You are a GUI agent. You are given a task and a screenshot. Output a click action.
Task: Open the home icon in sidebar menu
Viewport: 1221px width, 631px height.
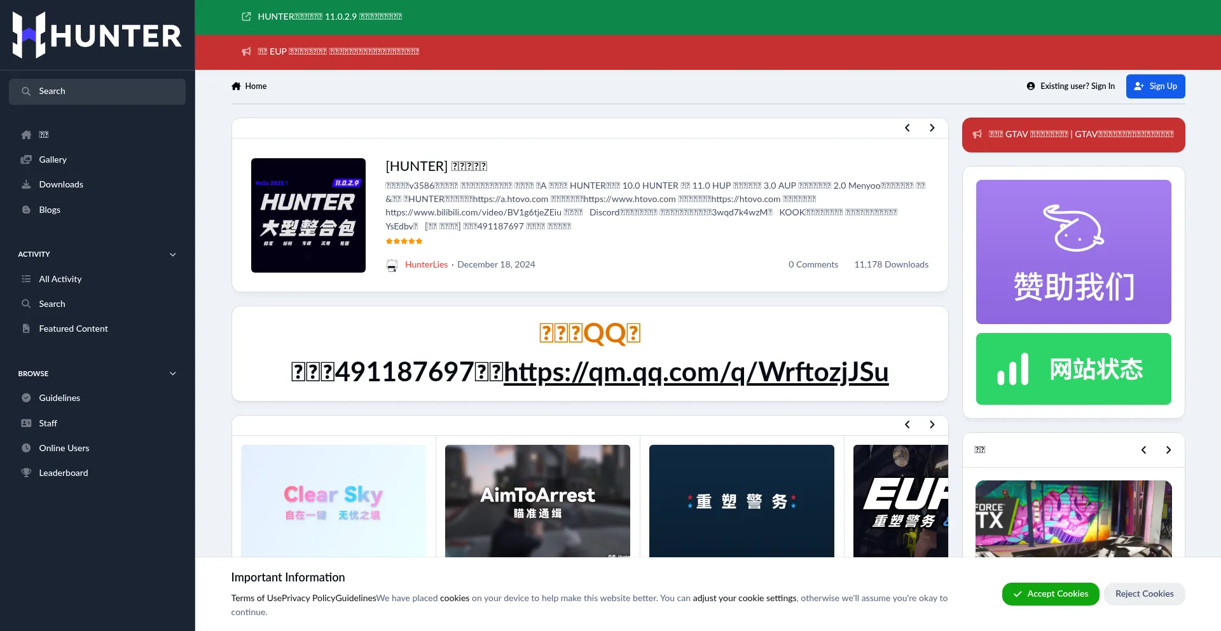pyautogui.click(x=26, y=135)
